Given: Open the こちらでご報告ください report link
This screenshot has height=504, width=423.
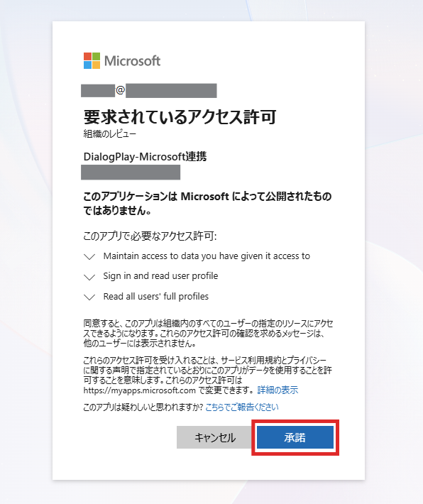Looking at the screenshot, I should pos(242,407).
